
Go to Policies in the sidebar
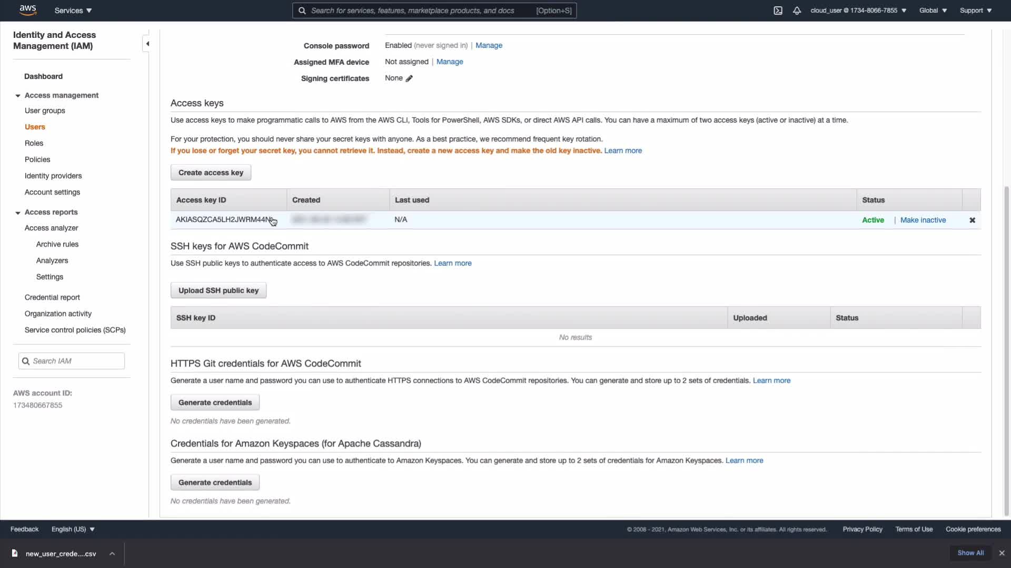(x=37, y=159)
